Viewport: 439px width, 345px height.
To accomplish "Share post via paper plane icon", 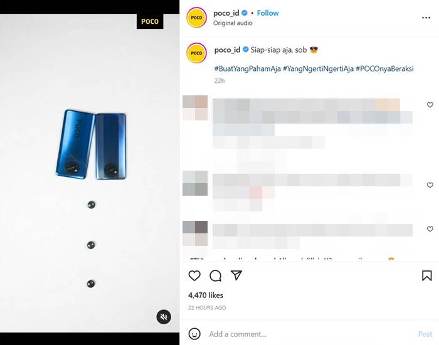I will tap(236, 276).
